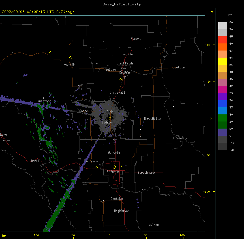Pick the light gray 70–80 dBZ legend swatch
This screenshot has height=239, width=244.
pos(222,26)
